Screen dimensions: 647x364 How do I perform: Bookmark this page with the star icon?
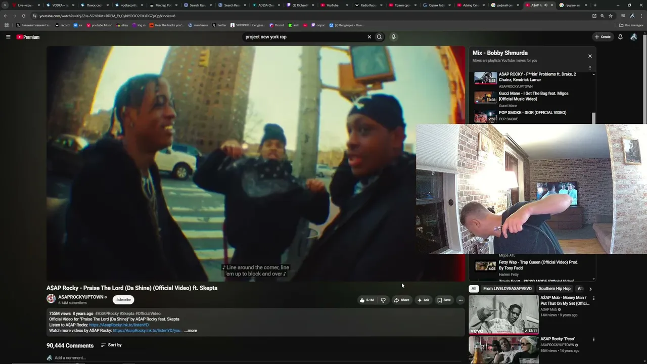pyautogui.click(x=611, y=16)
